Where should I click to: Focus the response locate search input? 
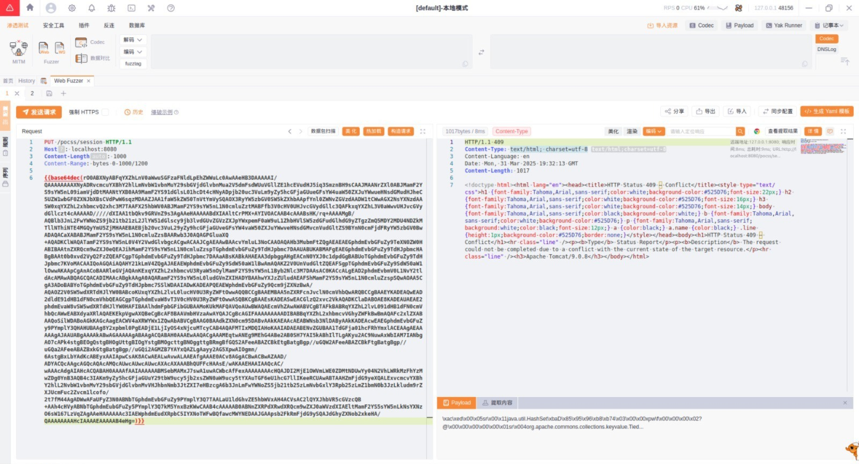pos(701,131)
